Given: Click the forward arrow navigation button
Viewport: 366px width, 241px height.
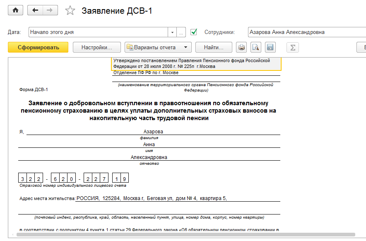Looking at the screenshot, I should coord(49,10).
